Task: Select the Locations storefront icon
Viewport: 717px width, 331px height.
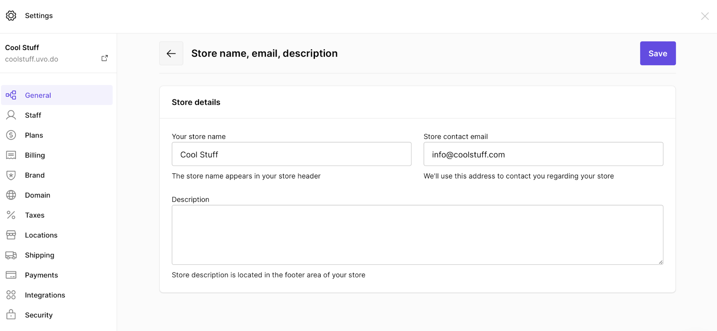Action: [11, 235]
